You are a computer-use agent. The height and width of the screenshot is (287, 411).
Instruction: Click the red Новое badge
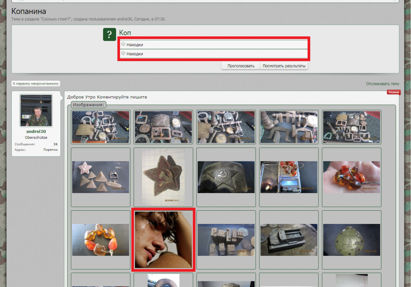coord(394,92)
